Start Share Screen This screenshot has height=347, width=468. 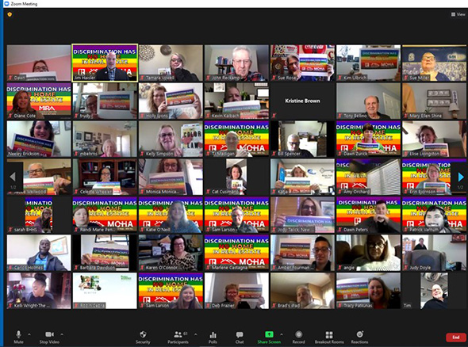[x=269, y=337]
